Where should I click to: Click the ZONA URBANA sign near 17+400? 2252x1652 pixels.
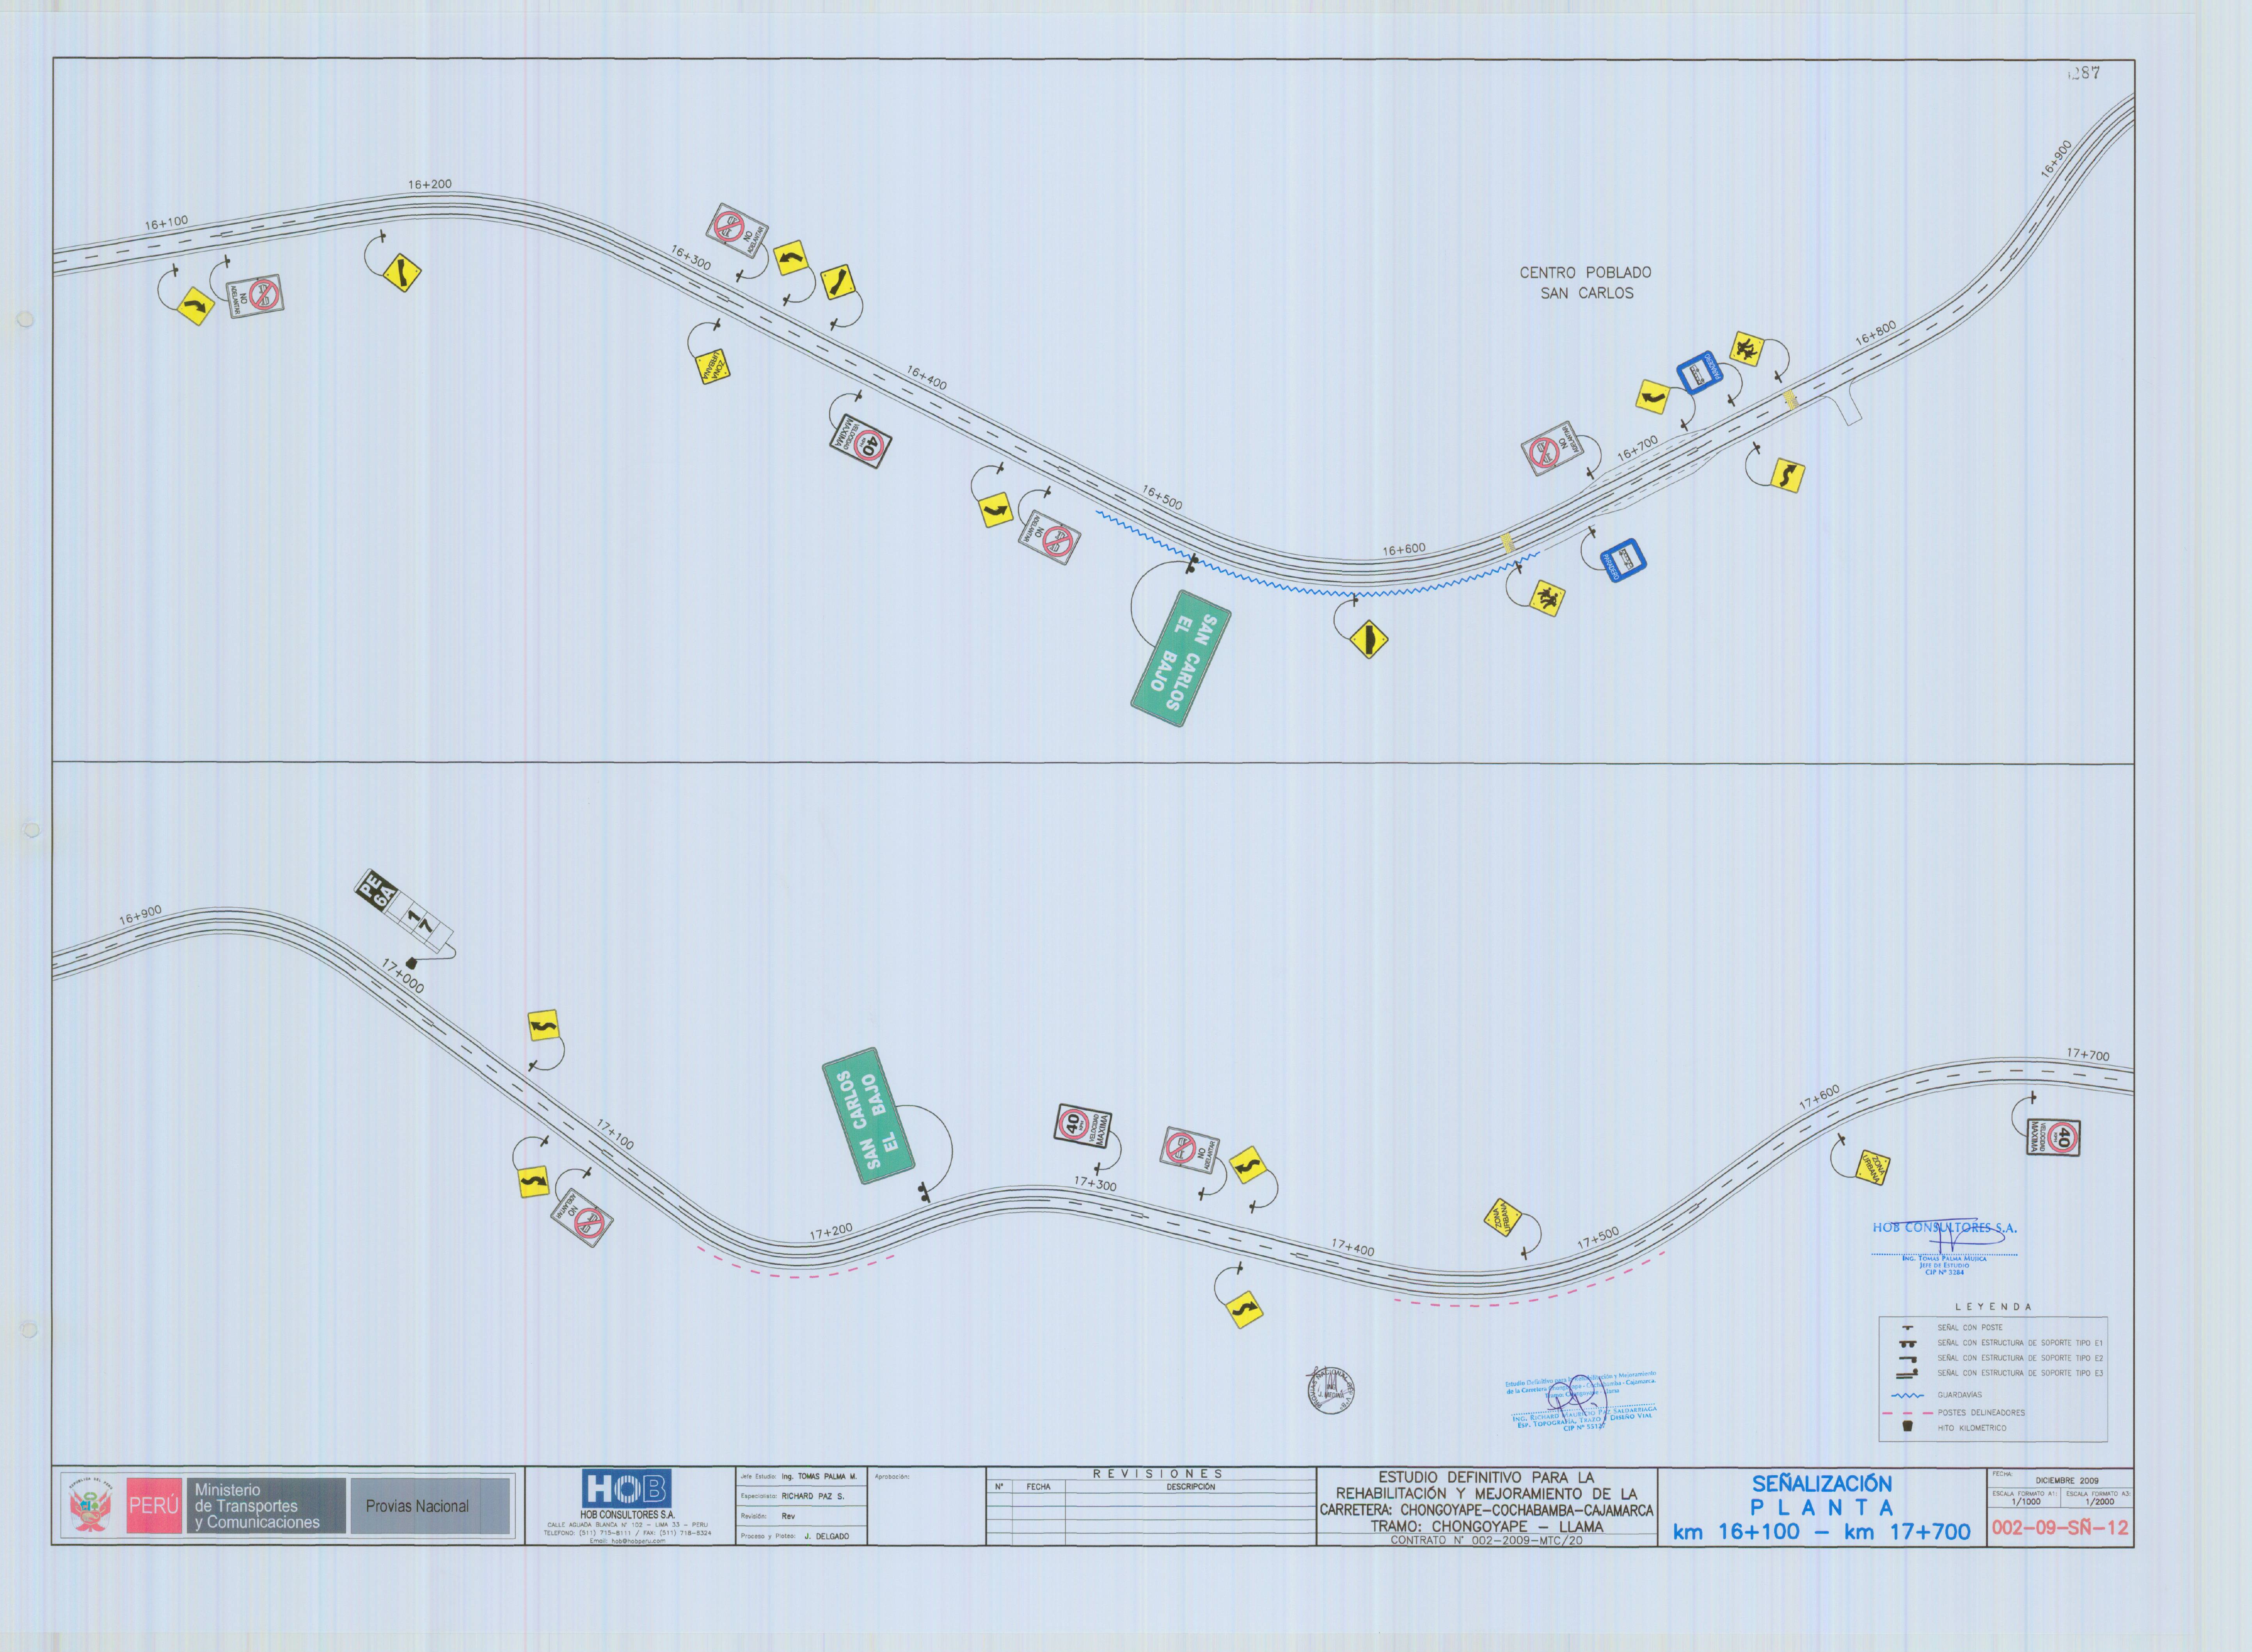click(1502, 1217)
